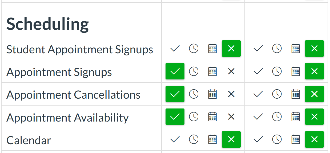Choose daily clock icon for Appointment Cancellations, first column
330x153 pixels.
click(194, 94)
